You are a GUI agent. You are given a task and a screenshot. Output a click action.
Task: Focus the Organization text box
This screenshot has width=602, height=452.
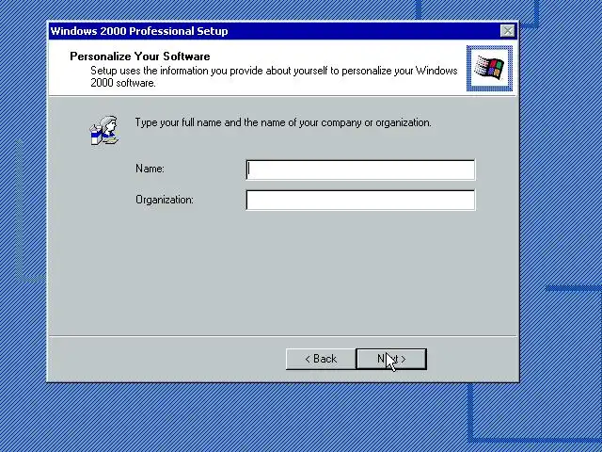360,200
